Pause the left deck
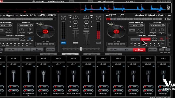175x98 pixels. click(24, 50)
